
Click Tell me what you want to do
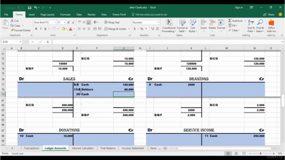pos(149,15)
